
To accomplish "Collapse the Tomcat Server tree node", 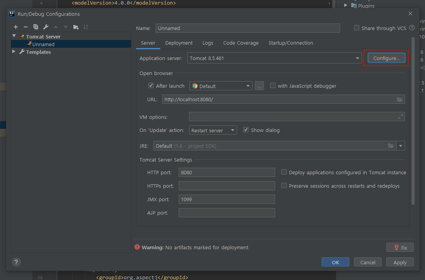I will tap(14, 36).
